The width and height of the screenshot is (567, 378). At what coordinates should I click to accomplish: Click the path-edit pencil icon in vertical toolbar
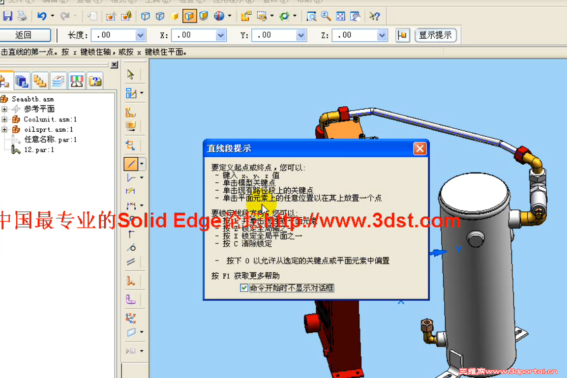coord(130,93)
